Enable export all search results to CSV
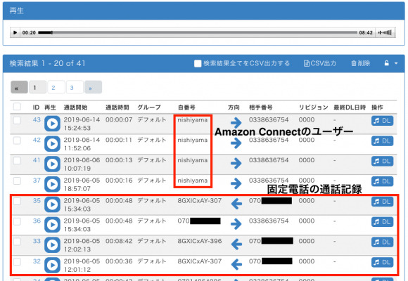Image resolution: width=408 pixels, height=281 pixels. 198,63
